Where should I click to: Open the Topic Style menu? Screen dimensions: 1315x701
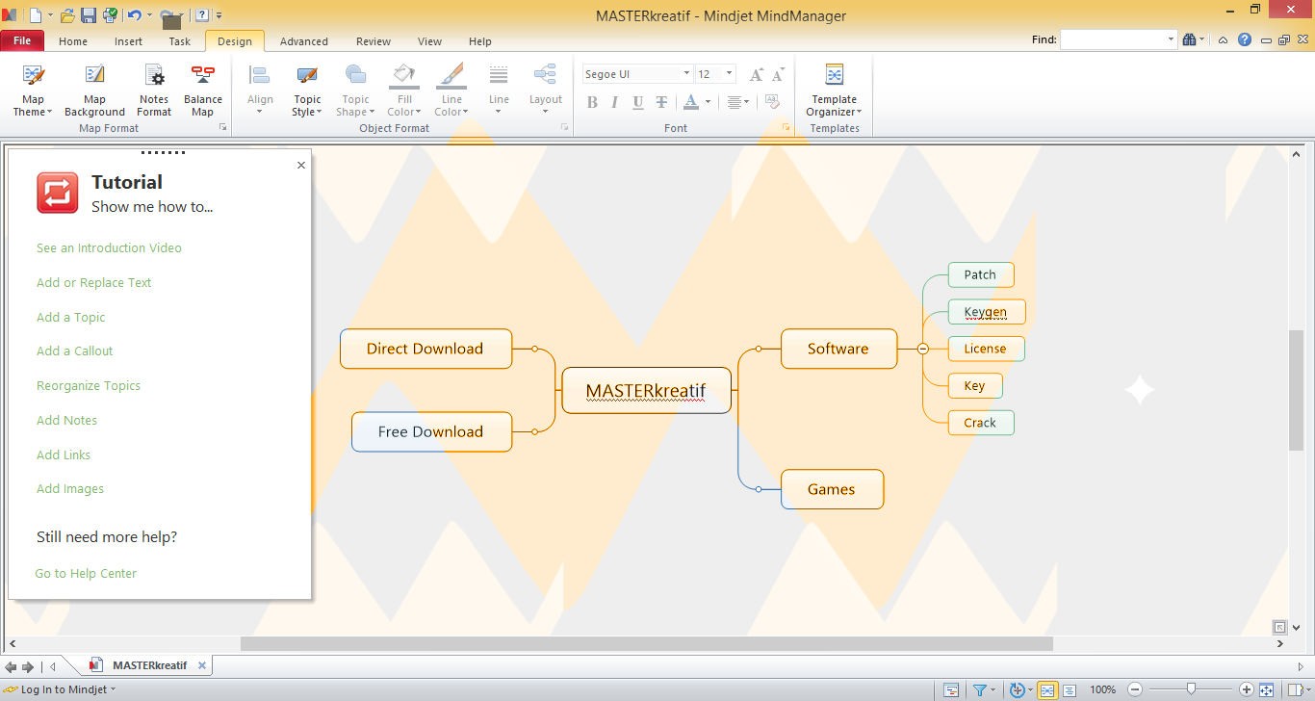[307, 91]
